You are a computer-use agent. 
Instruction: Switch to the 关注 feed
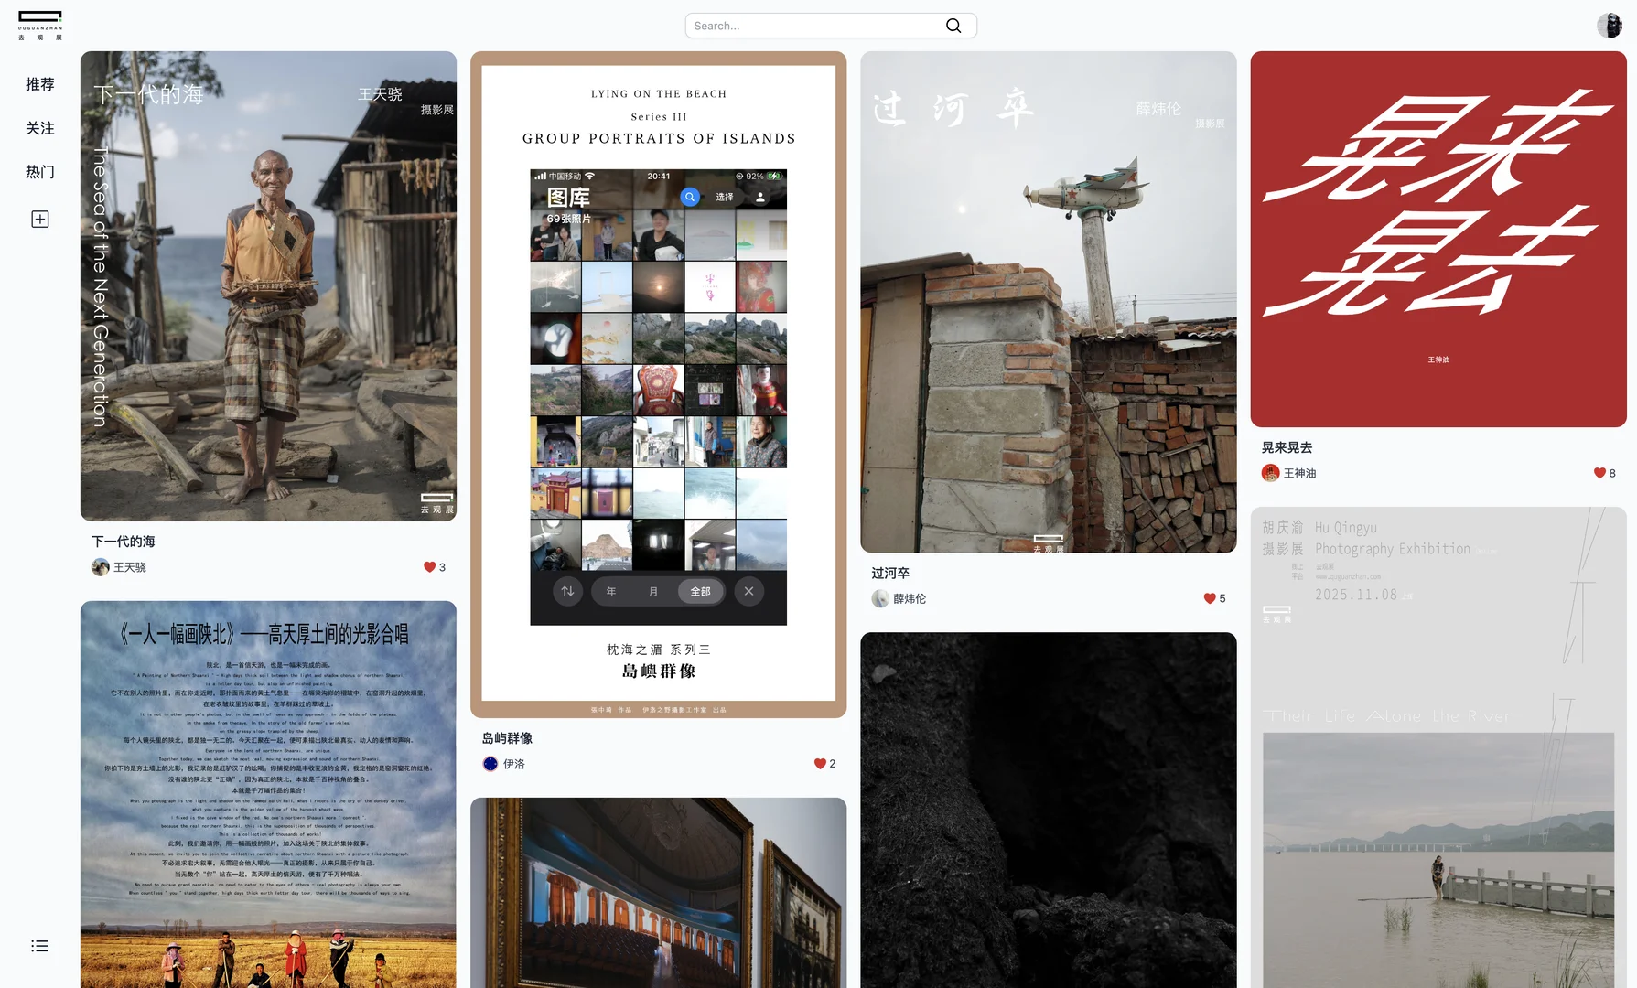coord(40,128)
